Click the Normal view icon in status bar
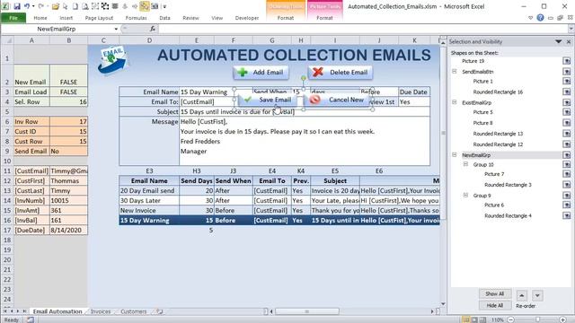This screenshot has width=575, height=323. coord(465,319)
